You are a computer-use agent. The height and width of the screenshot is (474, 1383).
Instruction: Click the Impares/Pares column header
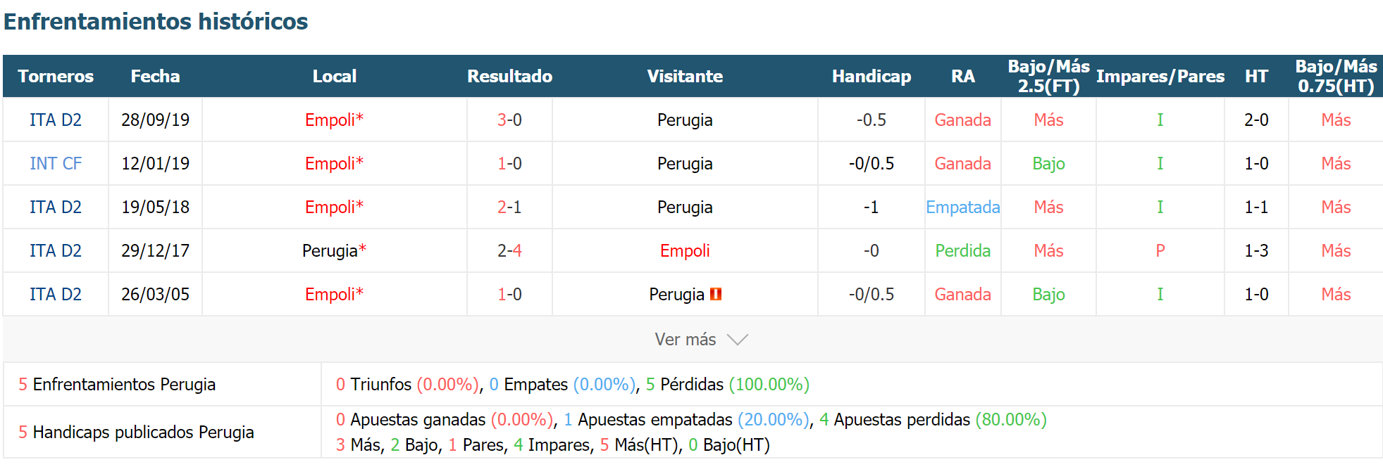(1160, 76)
